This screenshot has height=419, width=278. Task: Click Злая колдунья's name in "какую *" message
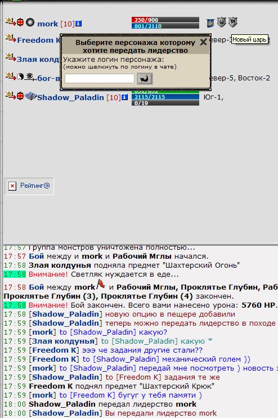[x=63, y=341]
